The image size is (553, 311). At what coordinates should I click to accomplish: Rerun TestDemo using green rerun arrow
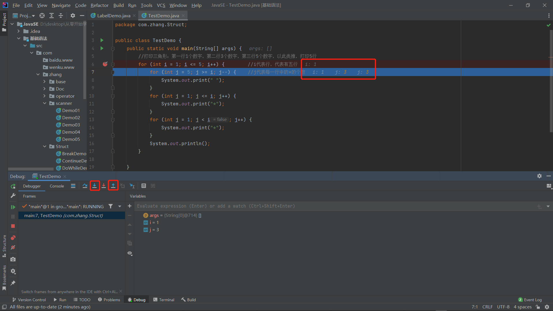13,186
